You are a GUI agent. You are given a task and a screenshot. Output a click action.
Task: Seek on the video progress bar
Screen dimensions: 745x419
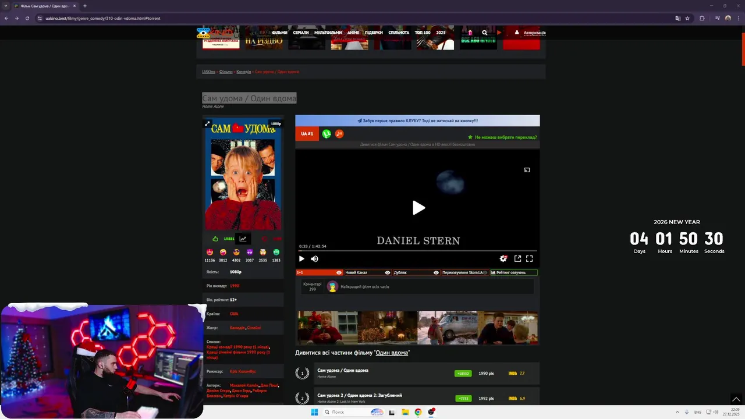click(417, 251)
